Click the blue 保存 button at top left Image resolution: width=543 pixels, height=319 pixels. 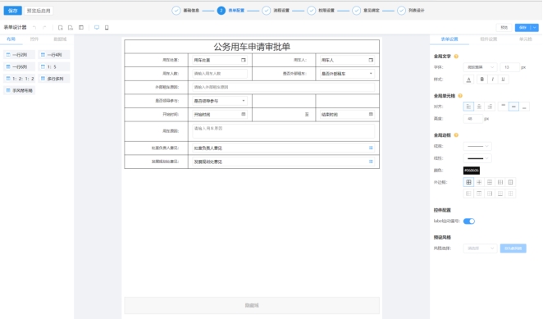click(x=13, y=11)
